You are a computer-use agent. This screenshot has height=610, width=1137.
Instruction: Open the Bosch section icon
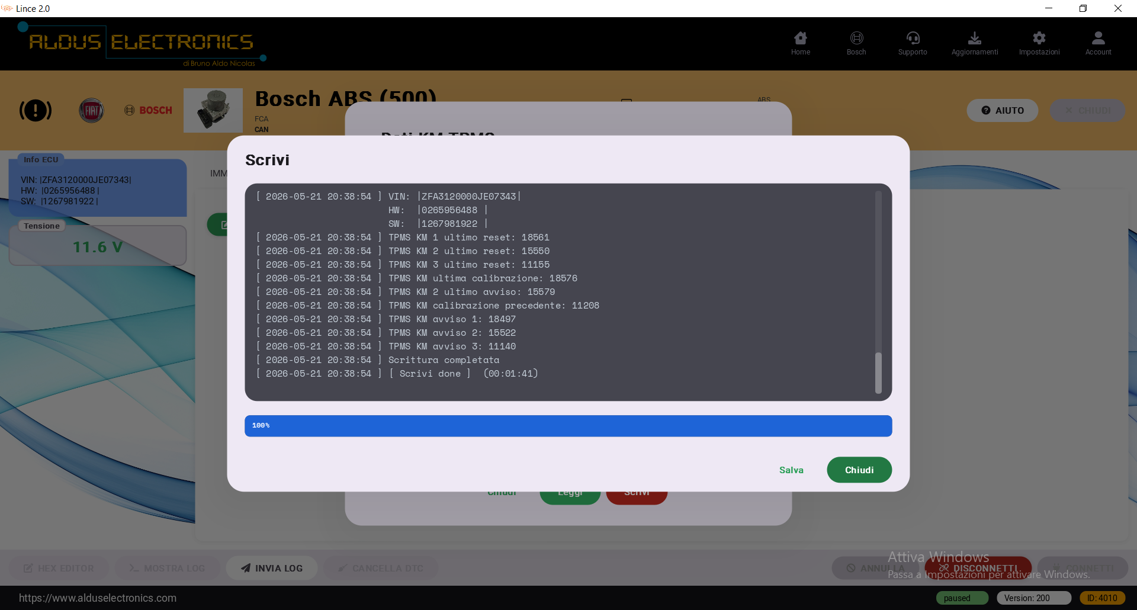click(x=856, y=43)
